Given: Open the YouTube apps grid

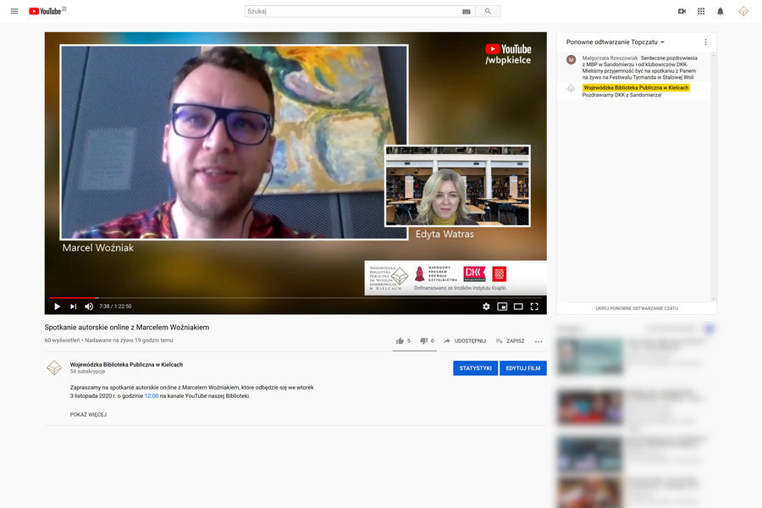Looking at the screenshot, I should click(x=701, y=11).
